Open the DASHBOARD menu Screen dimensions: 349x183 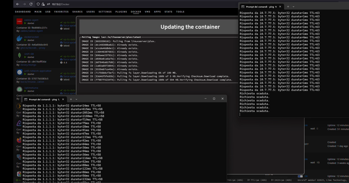(x=23, y=12)
